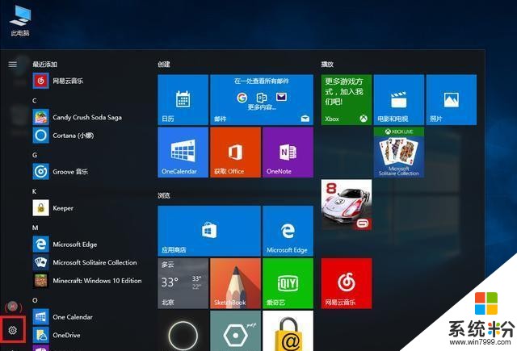
Task: Click the letter G group header
Action: coord(35,155)
